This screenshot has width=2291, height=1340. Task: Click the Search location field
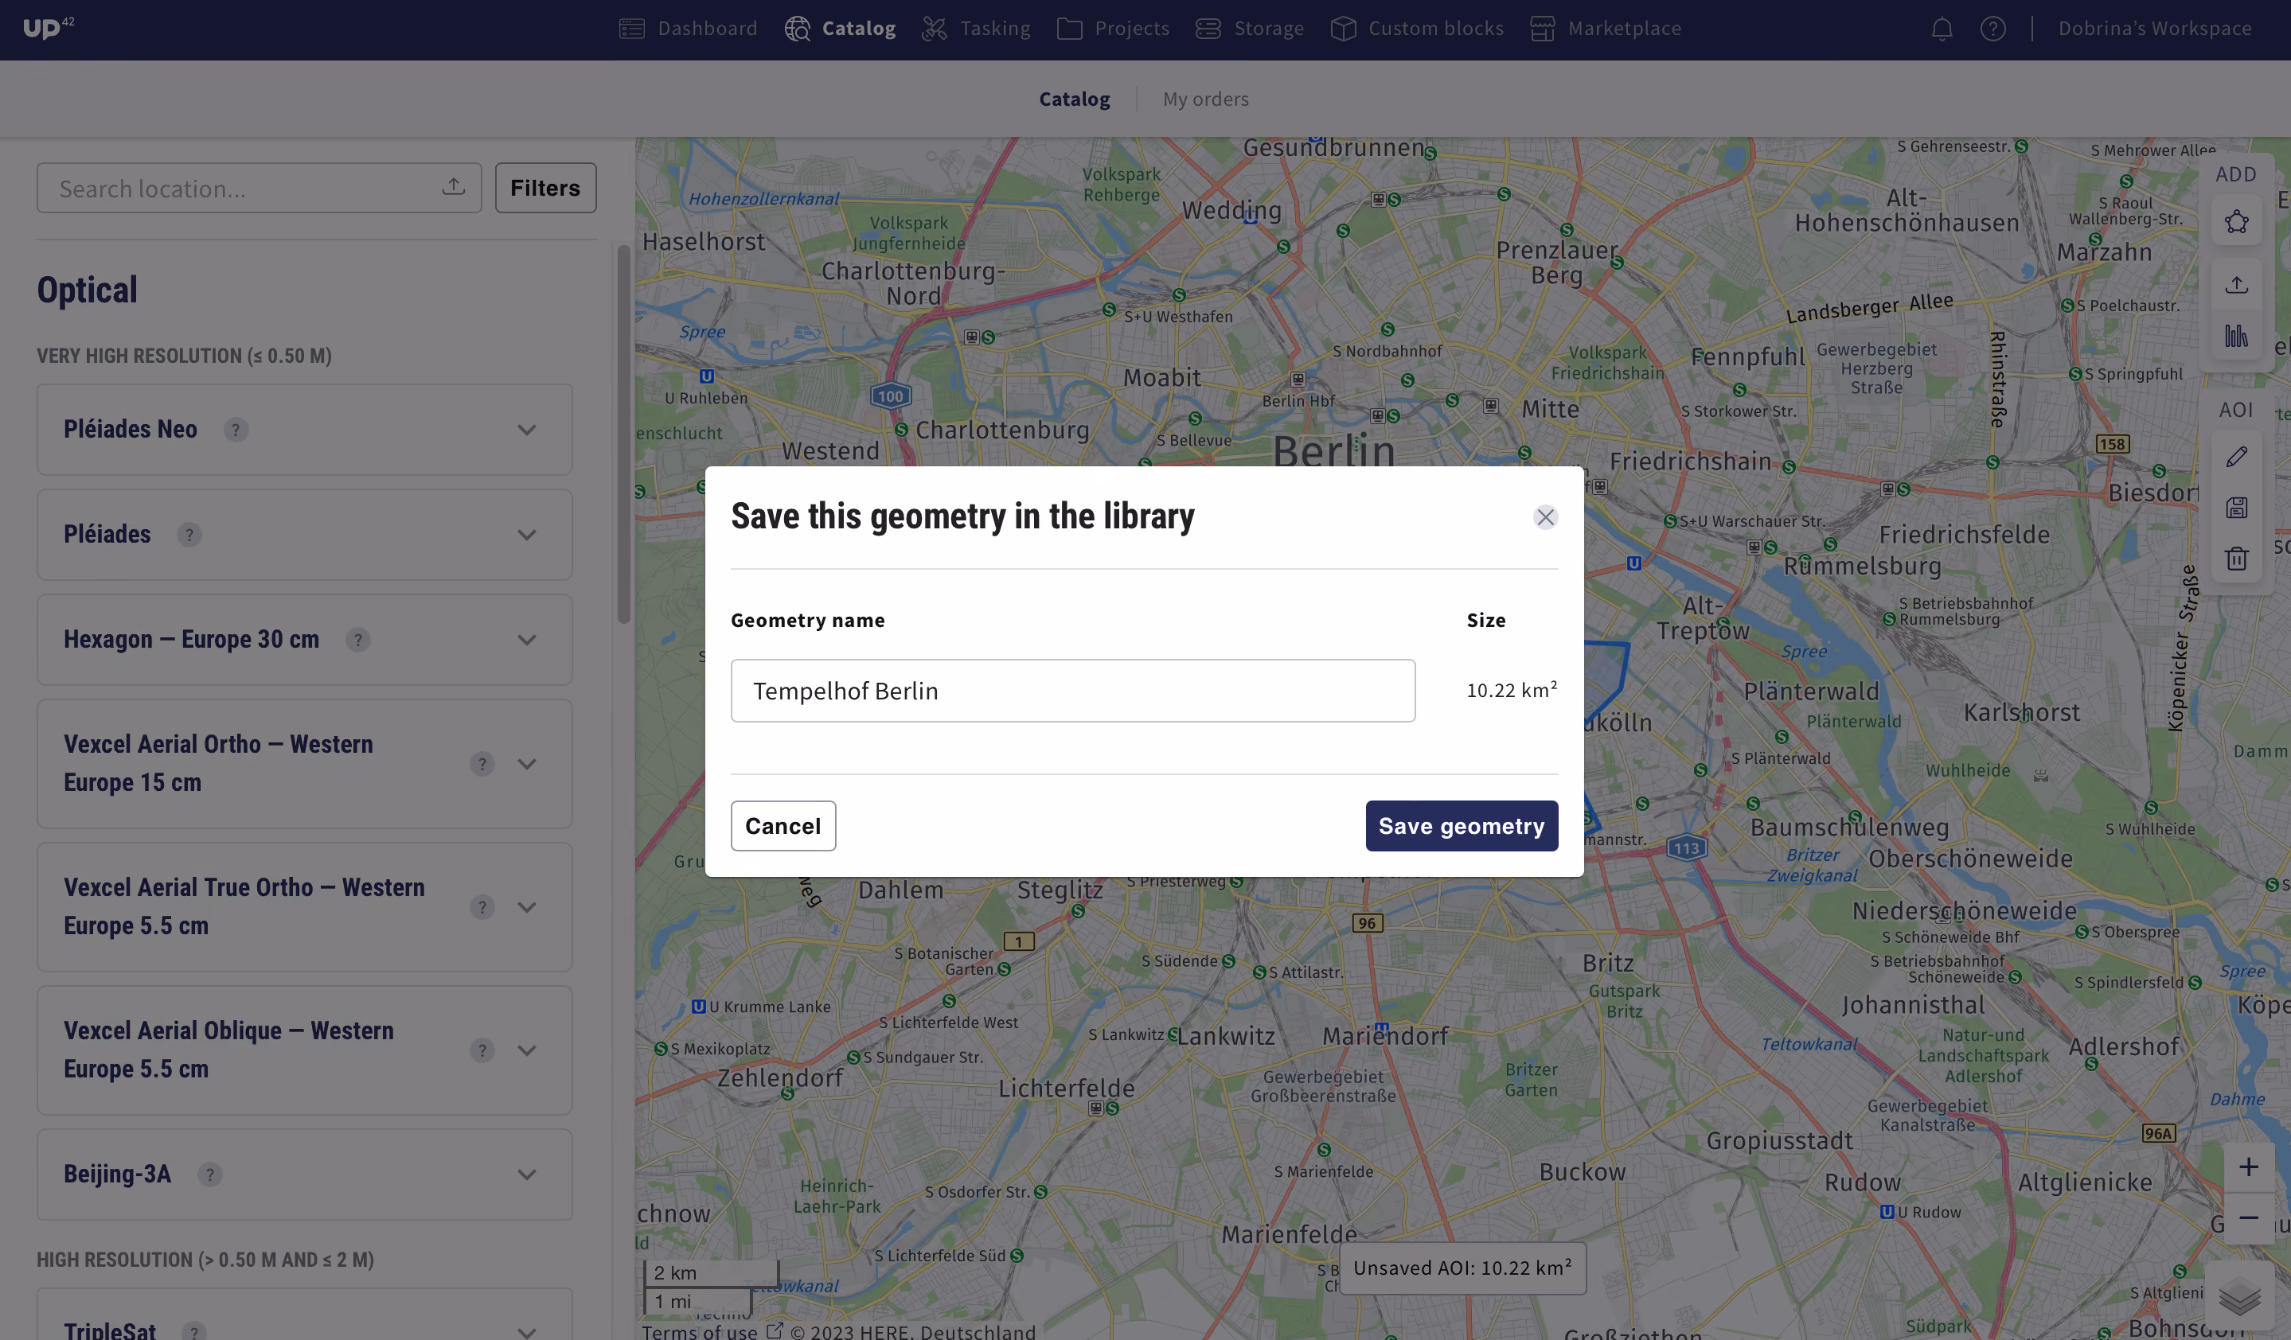click(x=259, y=188)
